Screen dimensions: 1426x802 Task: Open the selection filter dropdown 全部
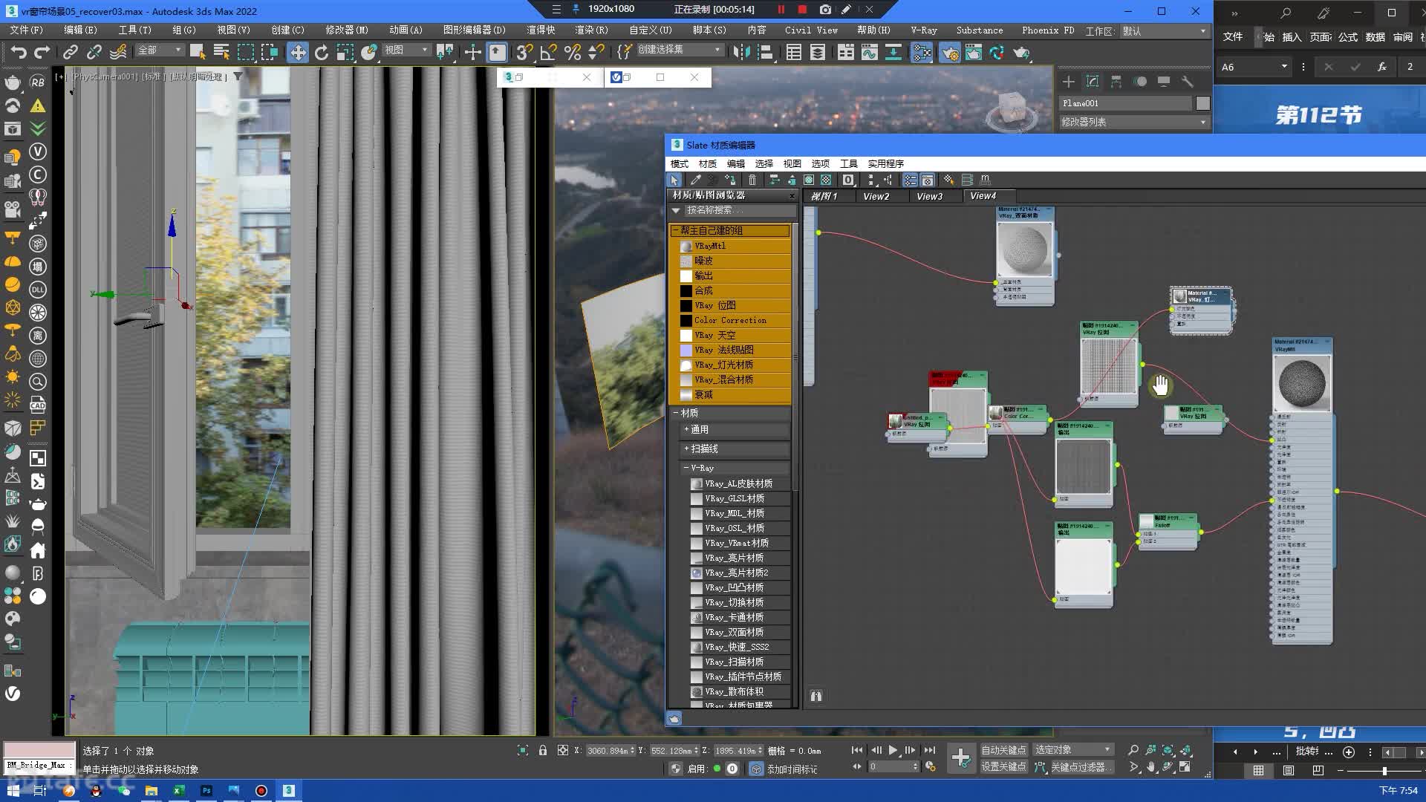(x=160, y=50)
